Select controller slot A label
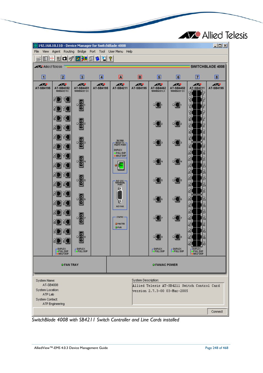Viewport: 263px width, 373px height. pyautogui.click(x=120, y=77)
